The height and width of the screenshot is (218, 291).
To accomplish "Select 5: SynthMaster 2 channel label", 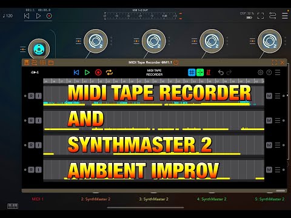I will 270,199.
